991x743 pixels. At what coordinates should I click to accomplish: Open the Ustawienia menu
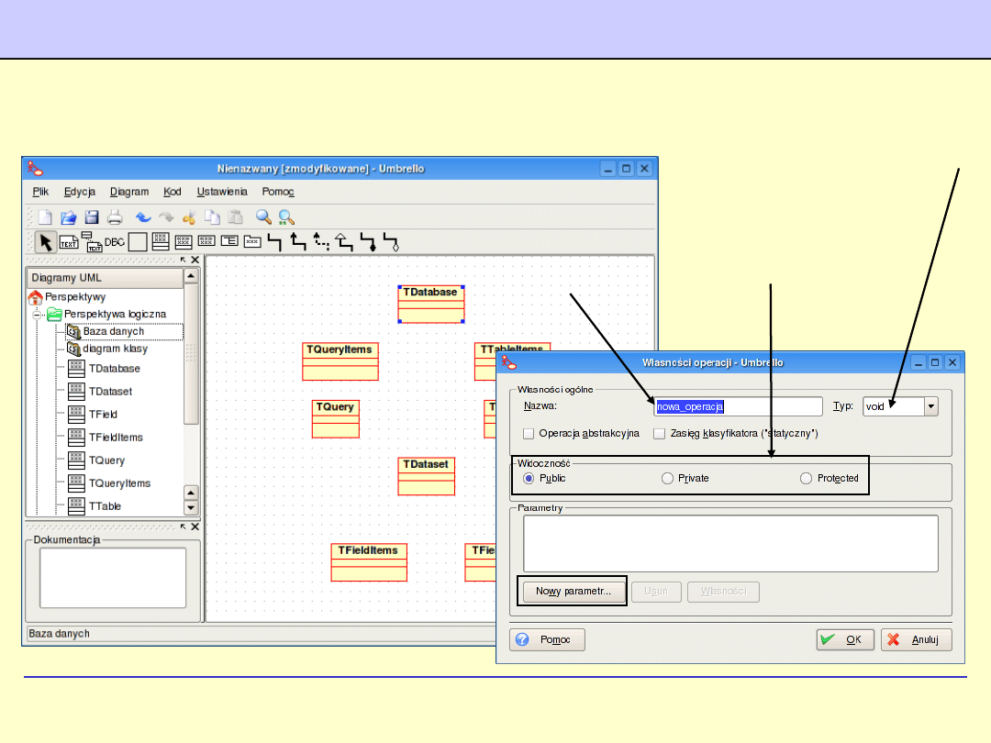click(222, 192)
